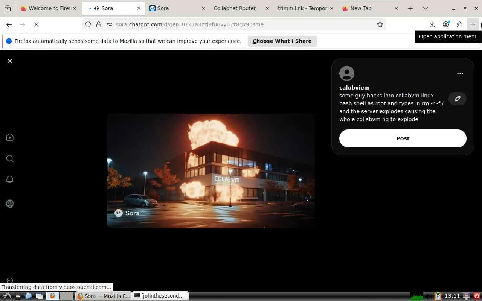Post the generated video
Viewport: 482px width, 301px height.
point(403,138)
